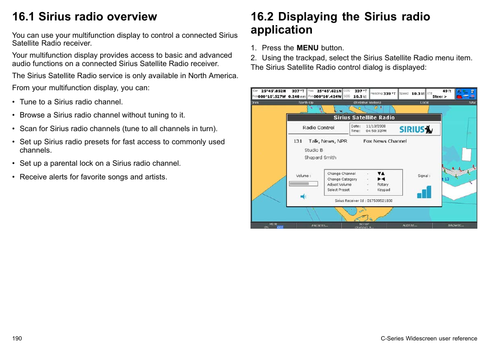Screen dimensions: 501x353
Task: Click channel number 131
Action: click(298, 141)
